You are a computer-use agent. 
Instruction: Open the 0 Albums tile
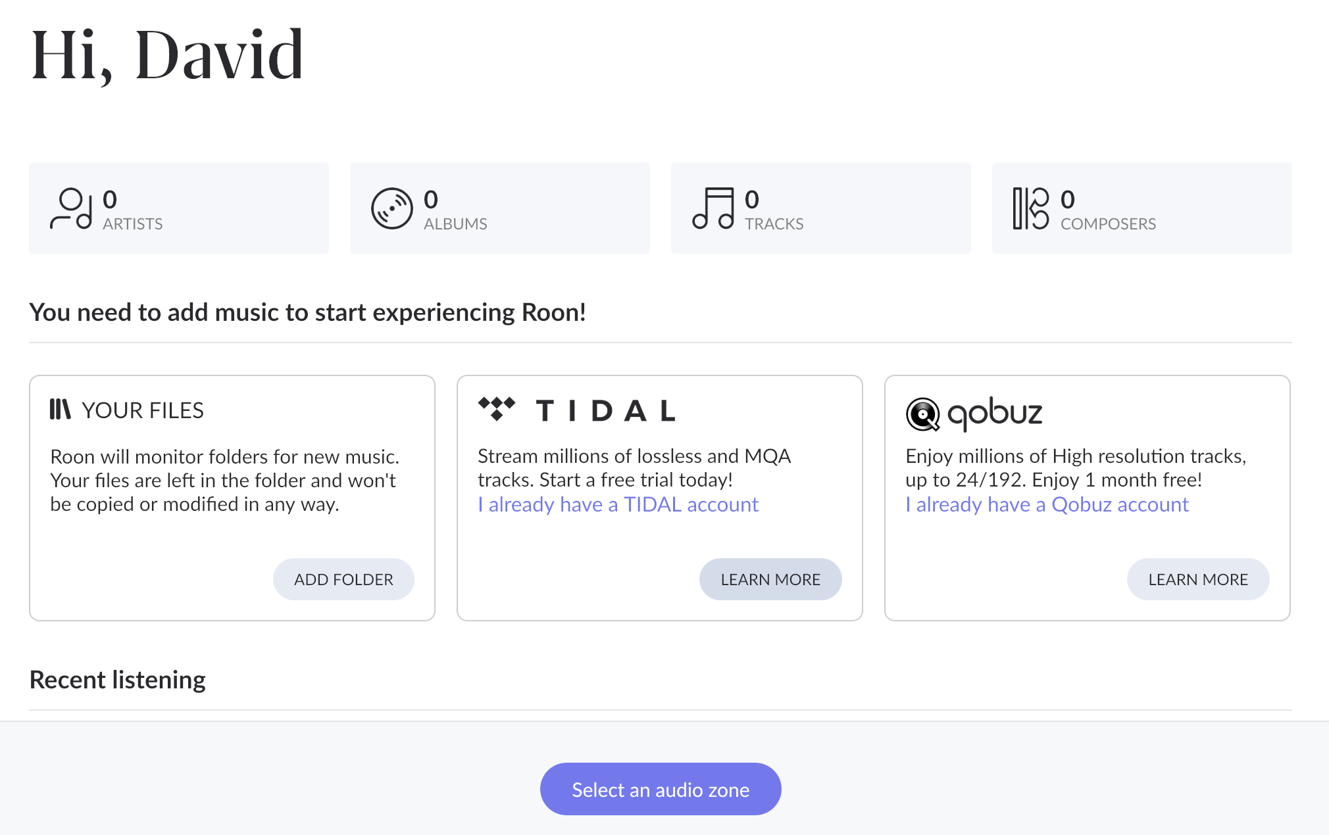point(500,208)
